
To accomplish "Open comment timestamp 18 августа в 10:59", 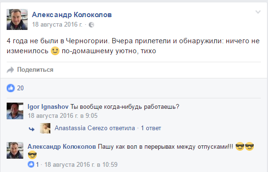I will [x=81, y=165].
